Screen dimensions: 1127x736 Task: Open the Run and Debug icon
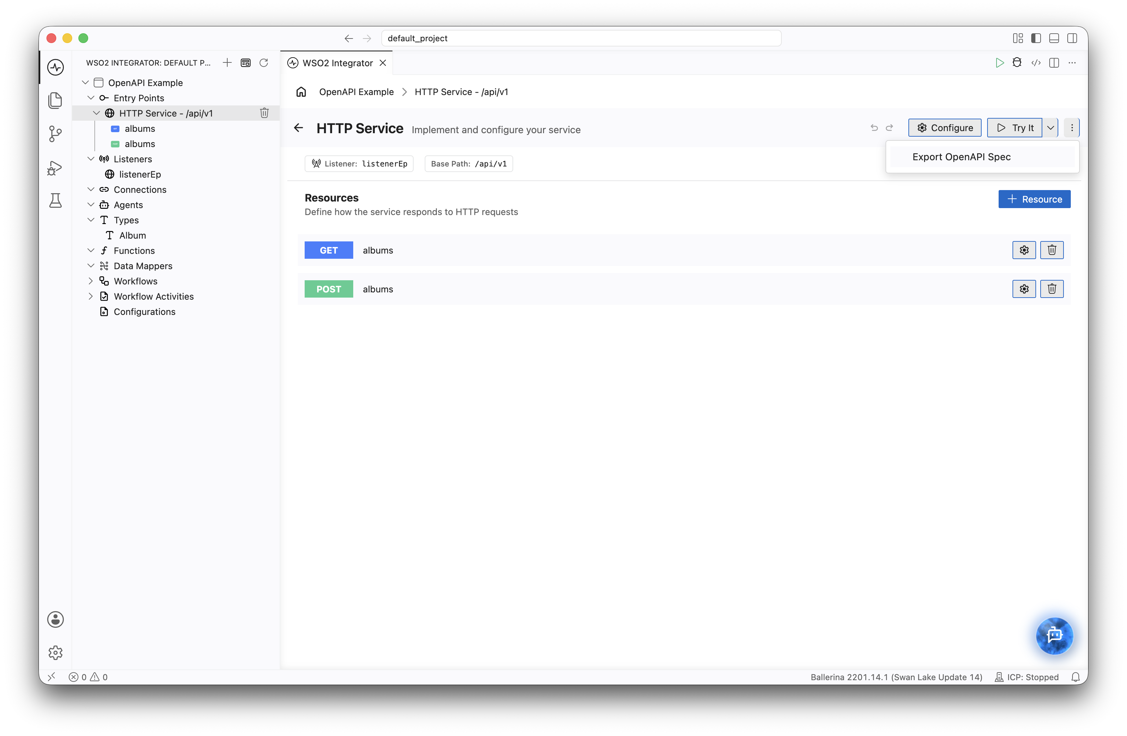tap(56, 168)
